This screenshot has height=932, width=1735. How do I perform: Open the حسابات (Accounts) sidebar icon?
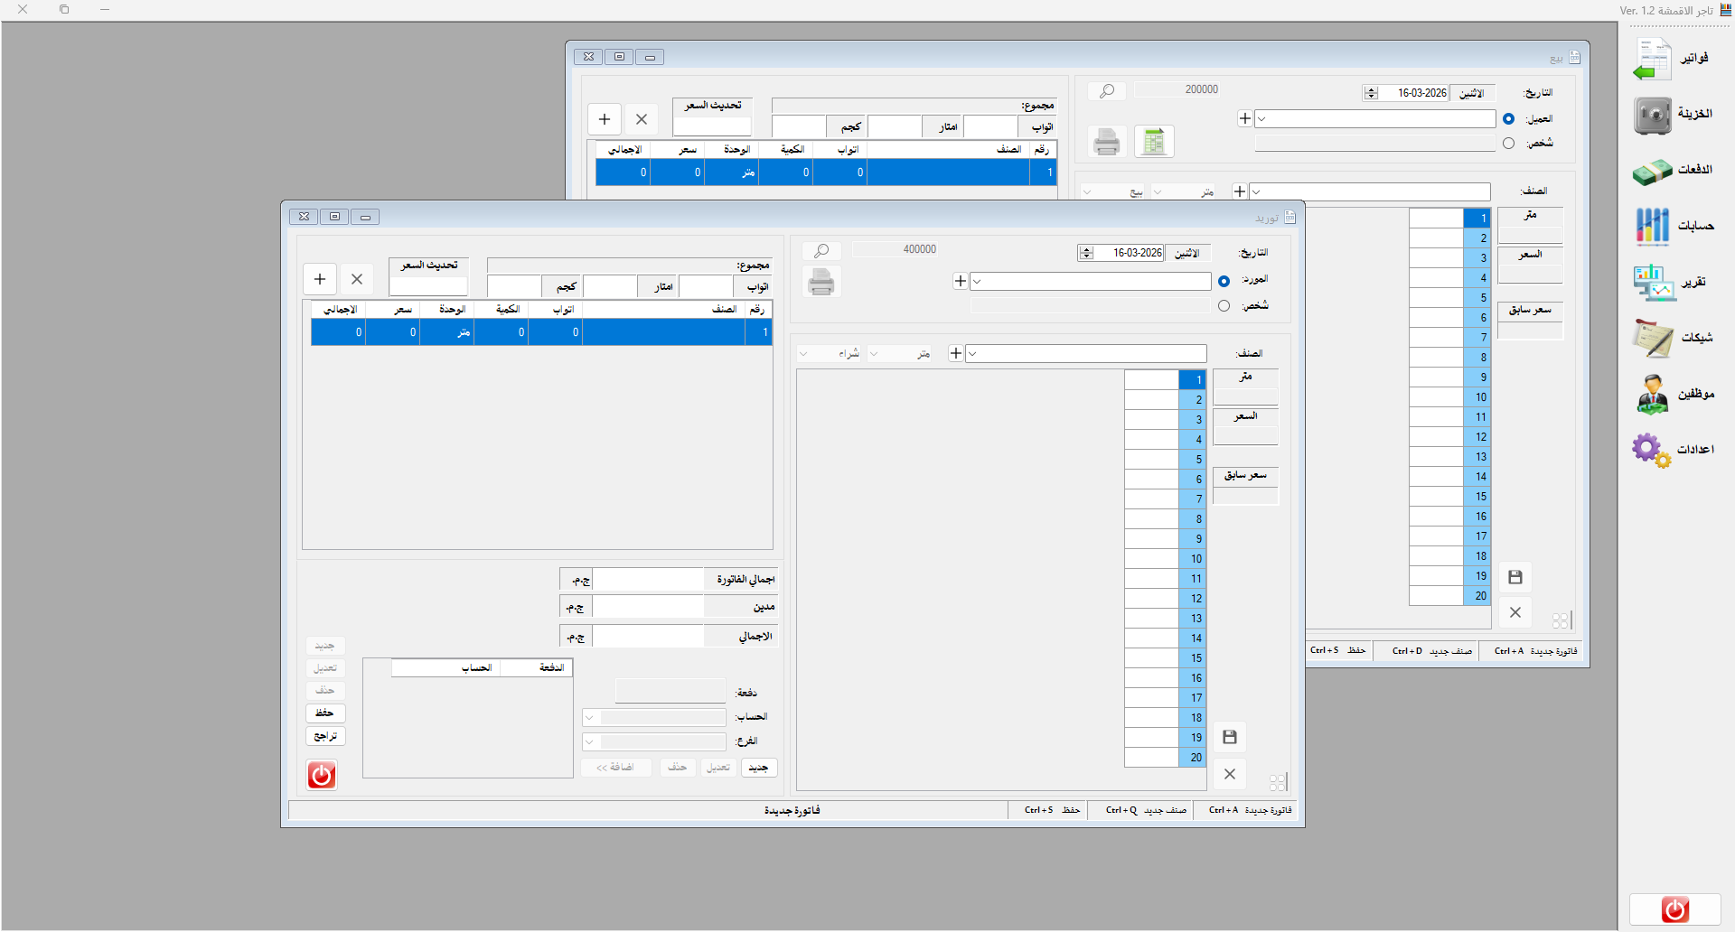coord(1653,226)
